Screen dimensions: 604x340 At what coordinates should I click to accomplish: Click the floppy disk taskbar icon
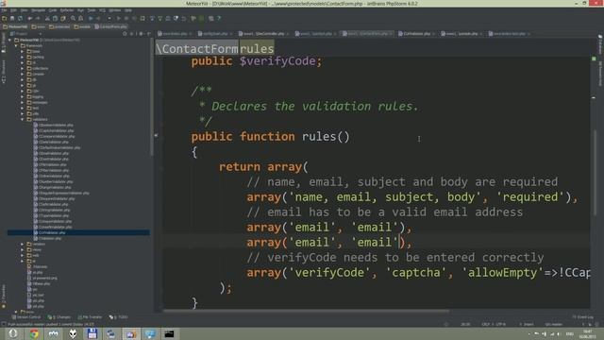coord(92,333)
